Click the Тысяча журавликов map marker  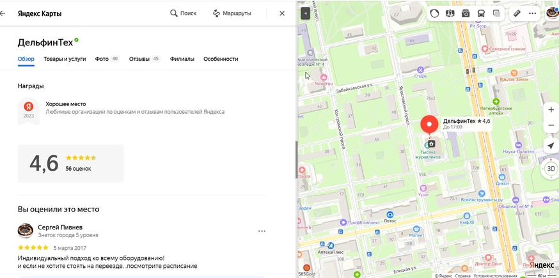click(x=427, y=144)
